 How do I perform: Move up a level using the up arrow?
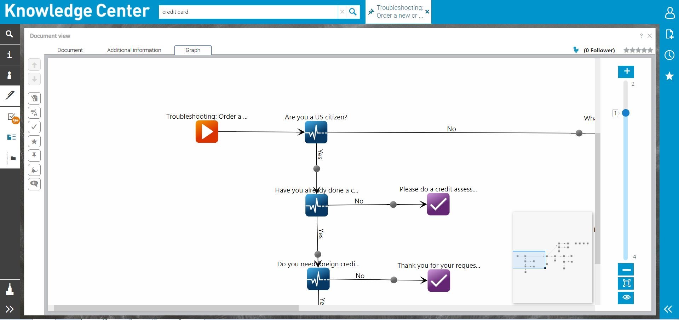point(34,64)
